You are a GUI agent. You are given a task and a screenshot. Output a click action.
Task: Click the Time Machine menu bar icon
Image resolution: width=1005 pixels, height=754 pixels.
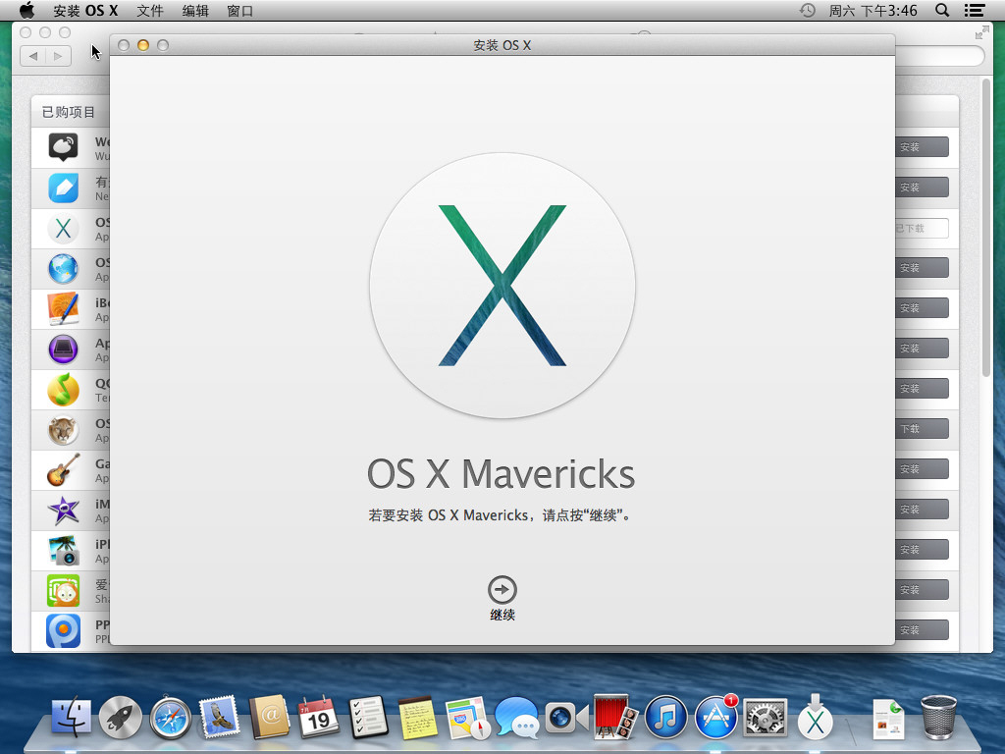(807, 10)
